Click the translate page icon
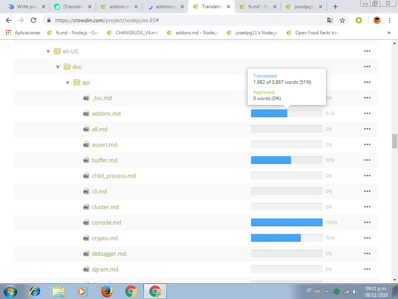This screenshot has height=299, width=398. 330,20
